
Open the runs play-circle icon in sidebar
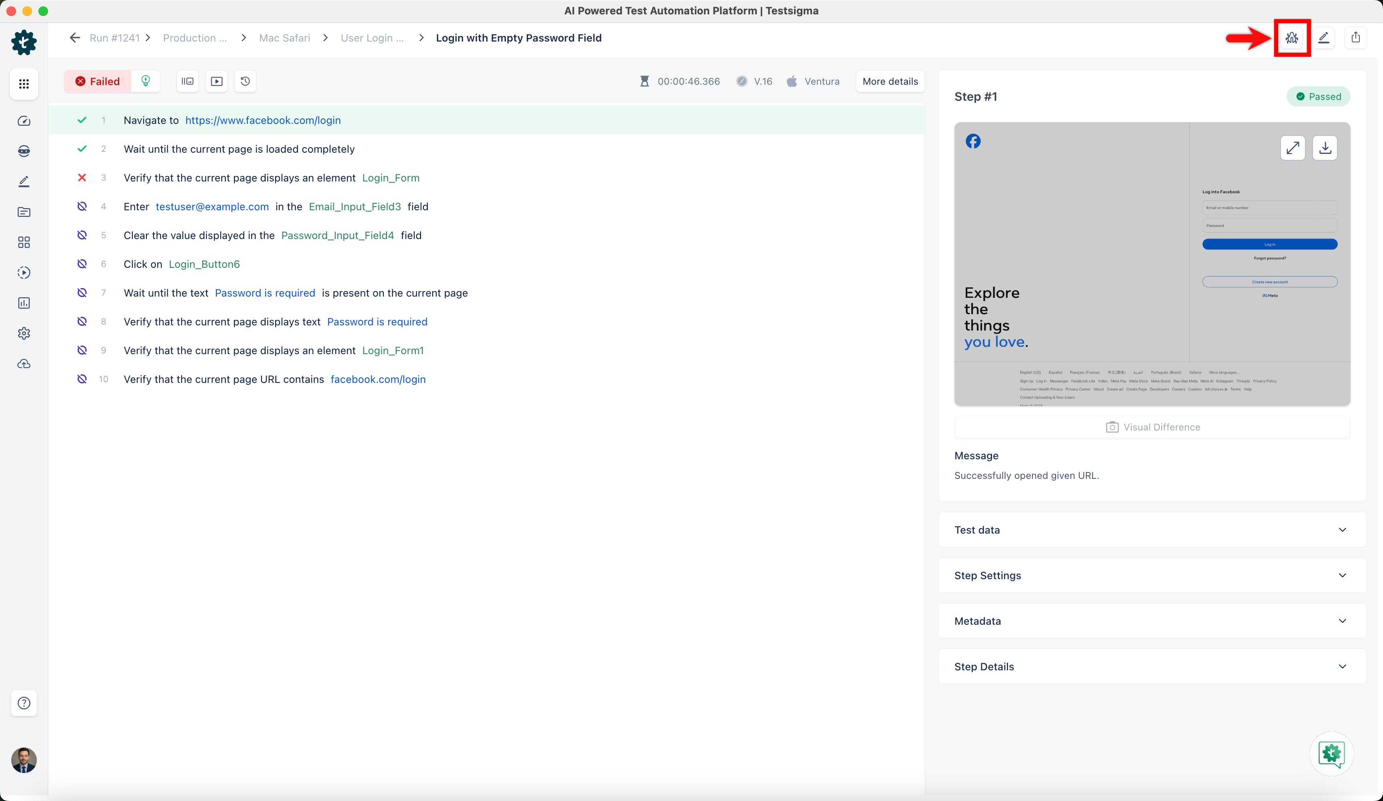pyautogui.click(x=24, y=273)
